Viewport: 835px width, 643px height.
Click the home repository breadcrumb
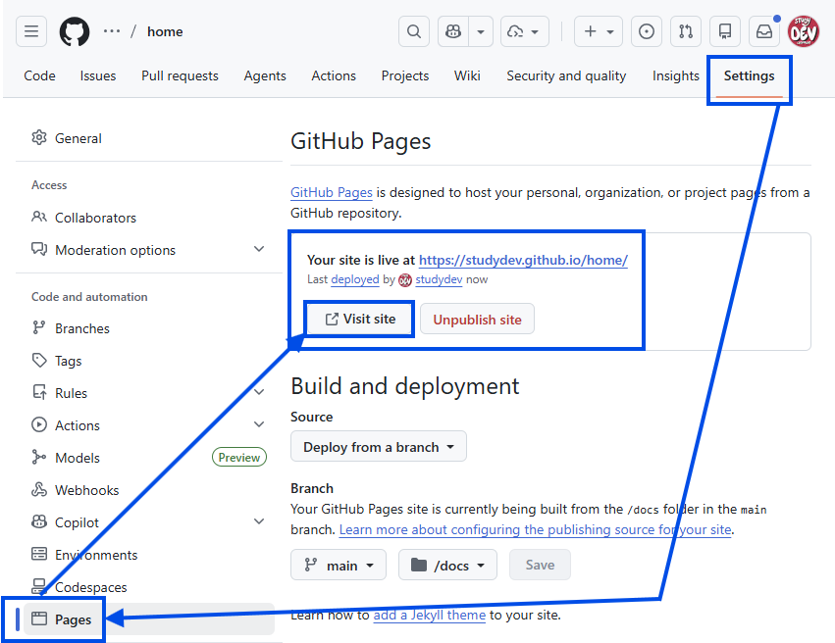tap(165, 32)
